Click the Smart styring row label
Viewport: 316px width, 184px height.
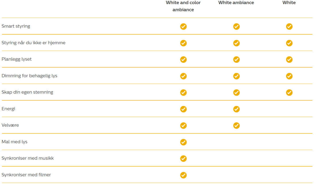(x=16, y=26)
